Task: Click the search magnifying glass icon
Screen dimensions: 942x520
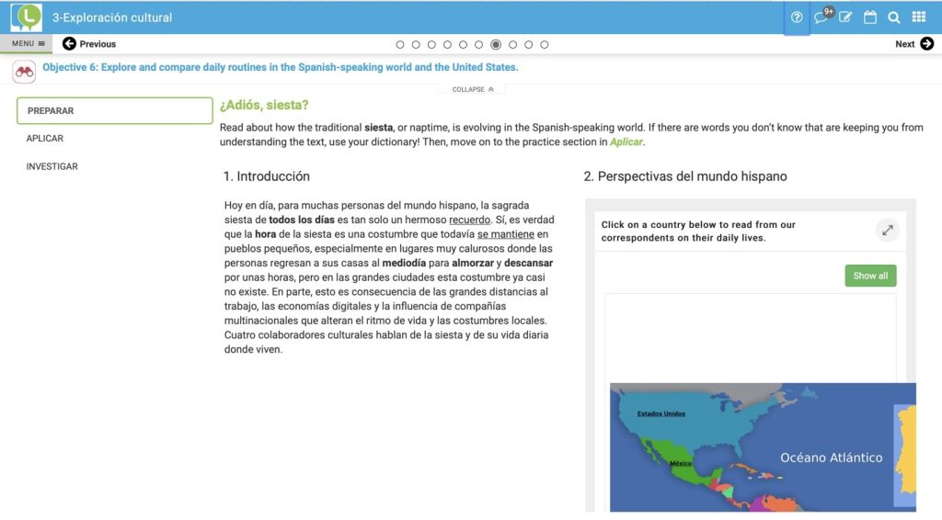Action: pyautogui.click(x=894, y=17)
